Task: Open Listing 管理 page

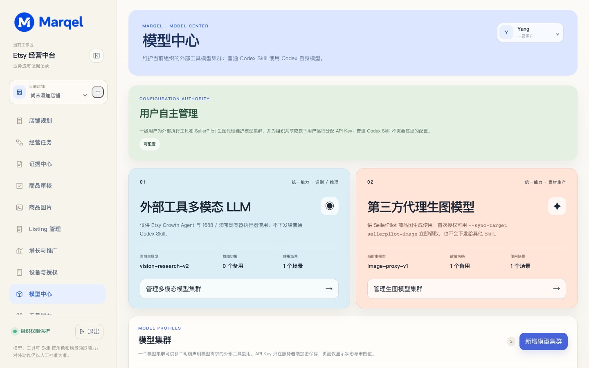Action: tap(57, 229)
